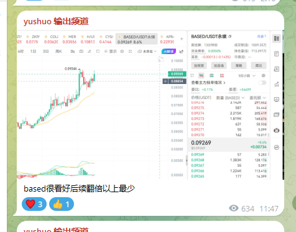Click the heart reaction with 3 votes
Viewport: 296px width, 232px height.
pos(34,204)
